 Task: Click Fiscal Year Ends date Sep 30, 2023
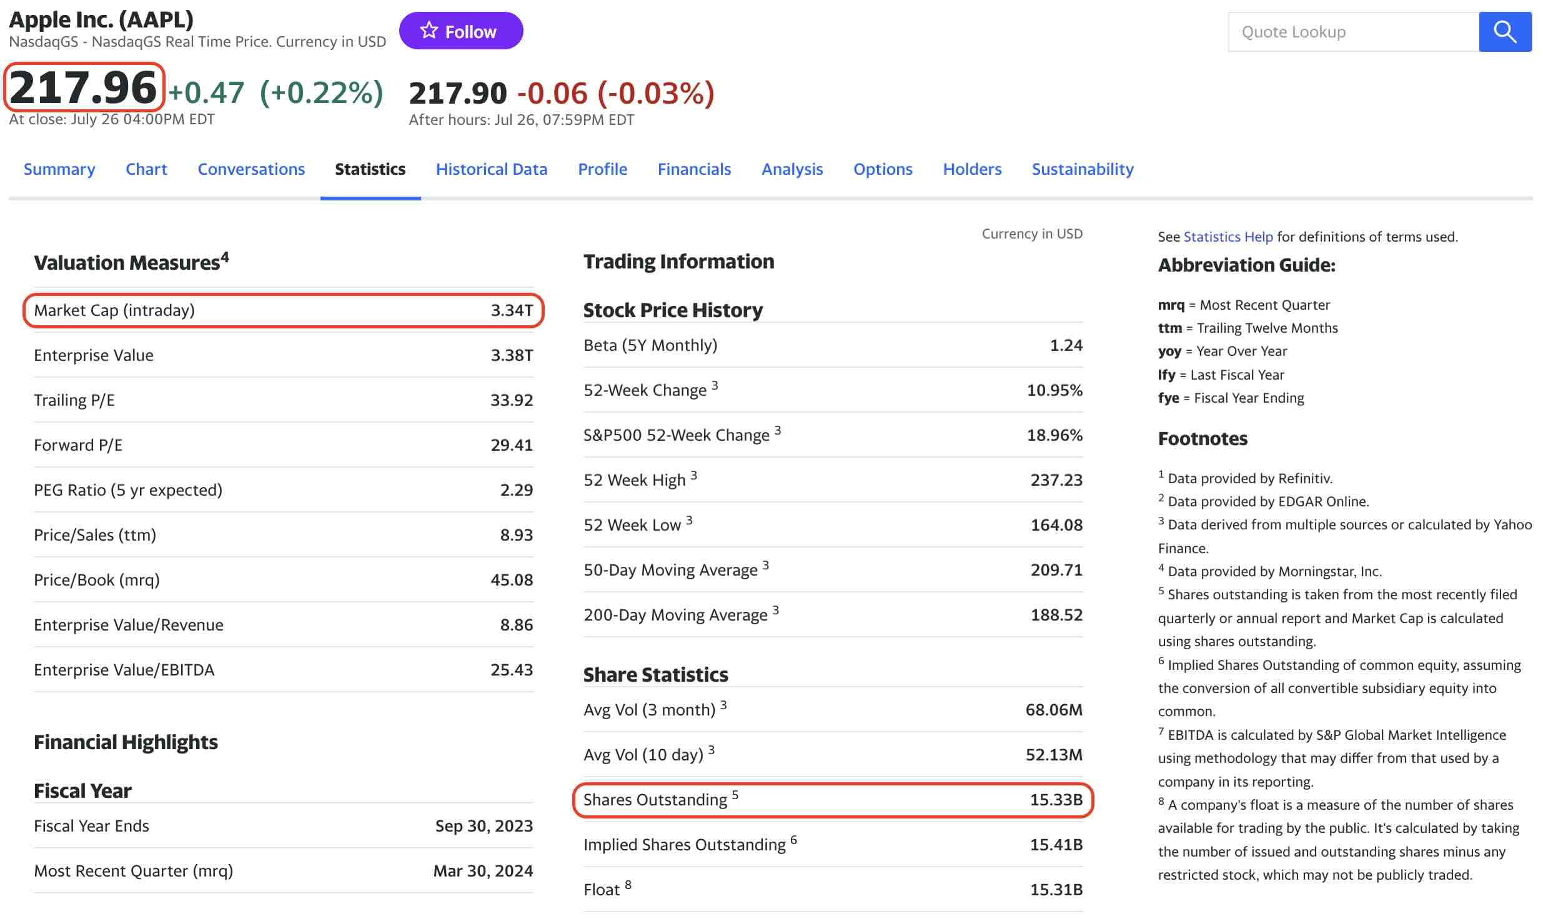coord(484,826)
